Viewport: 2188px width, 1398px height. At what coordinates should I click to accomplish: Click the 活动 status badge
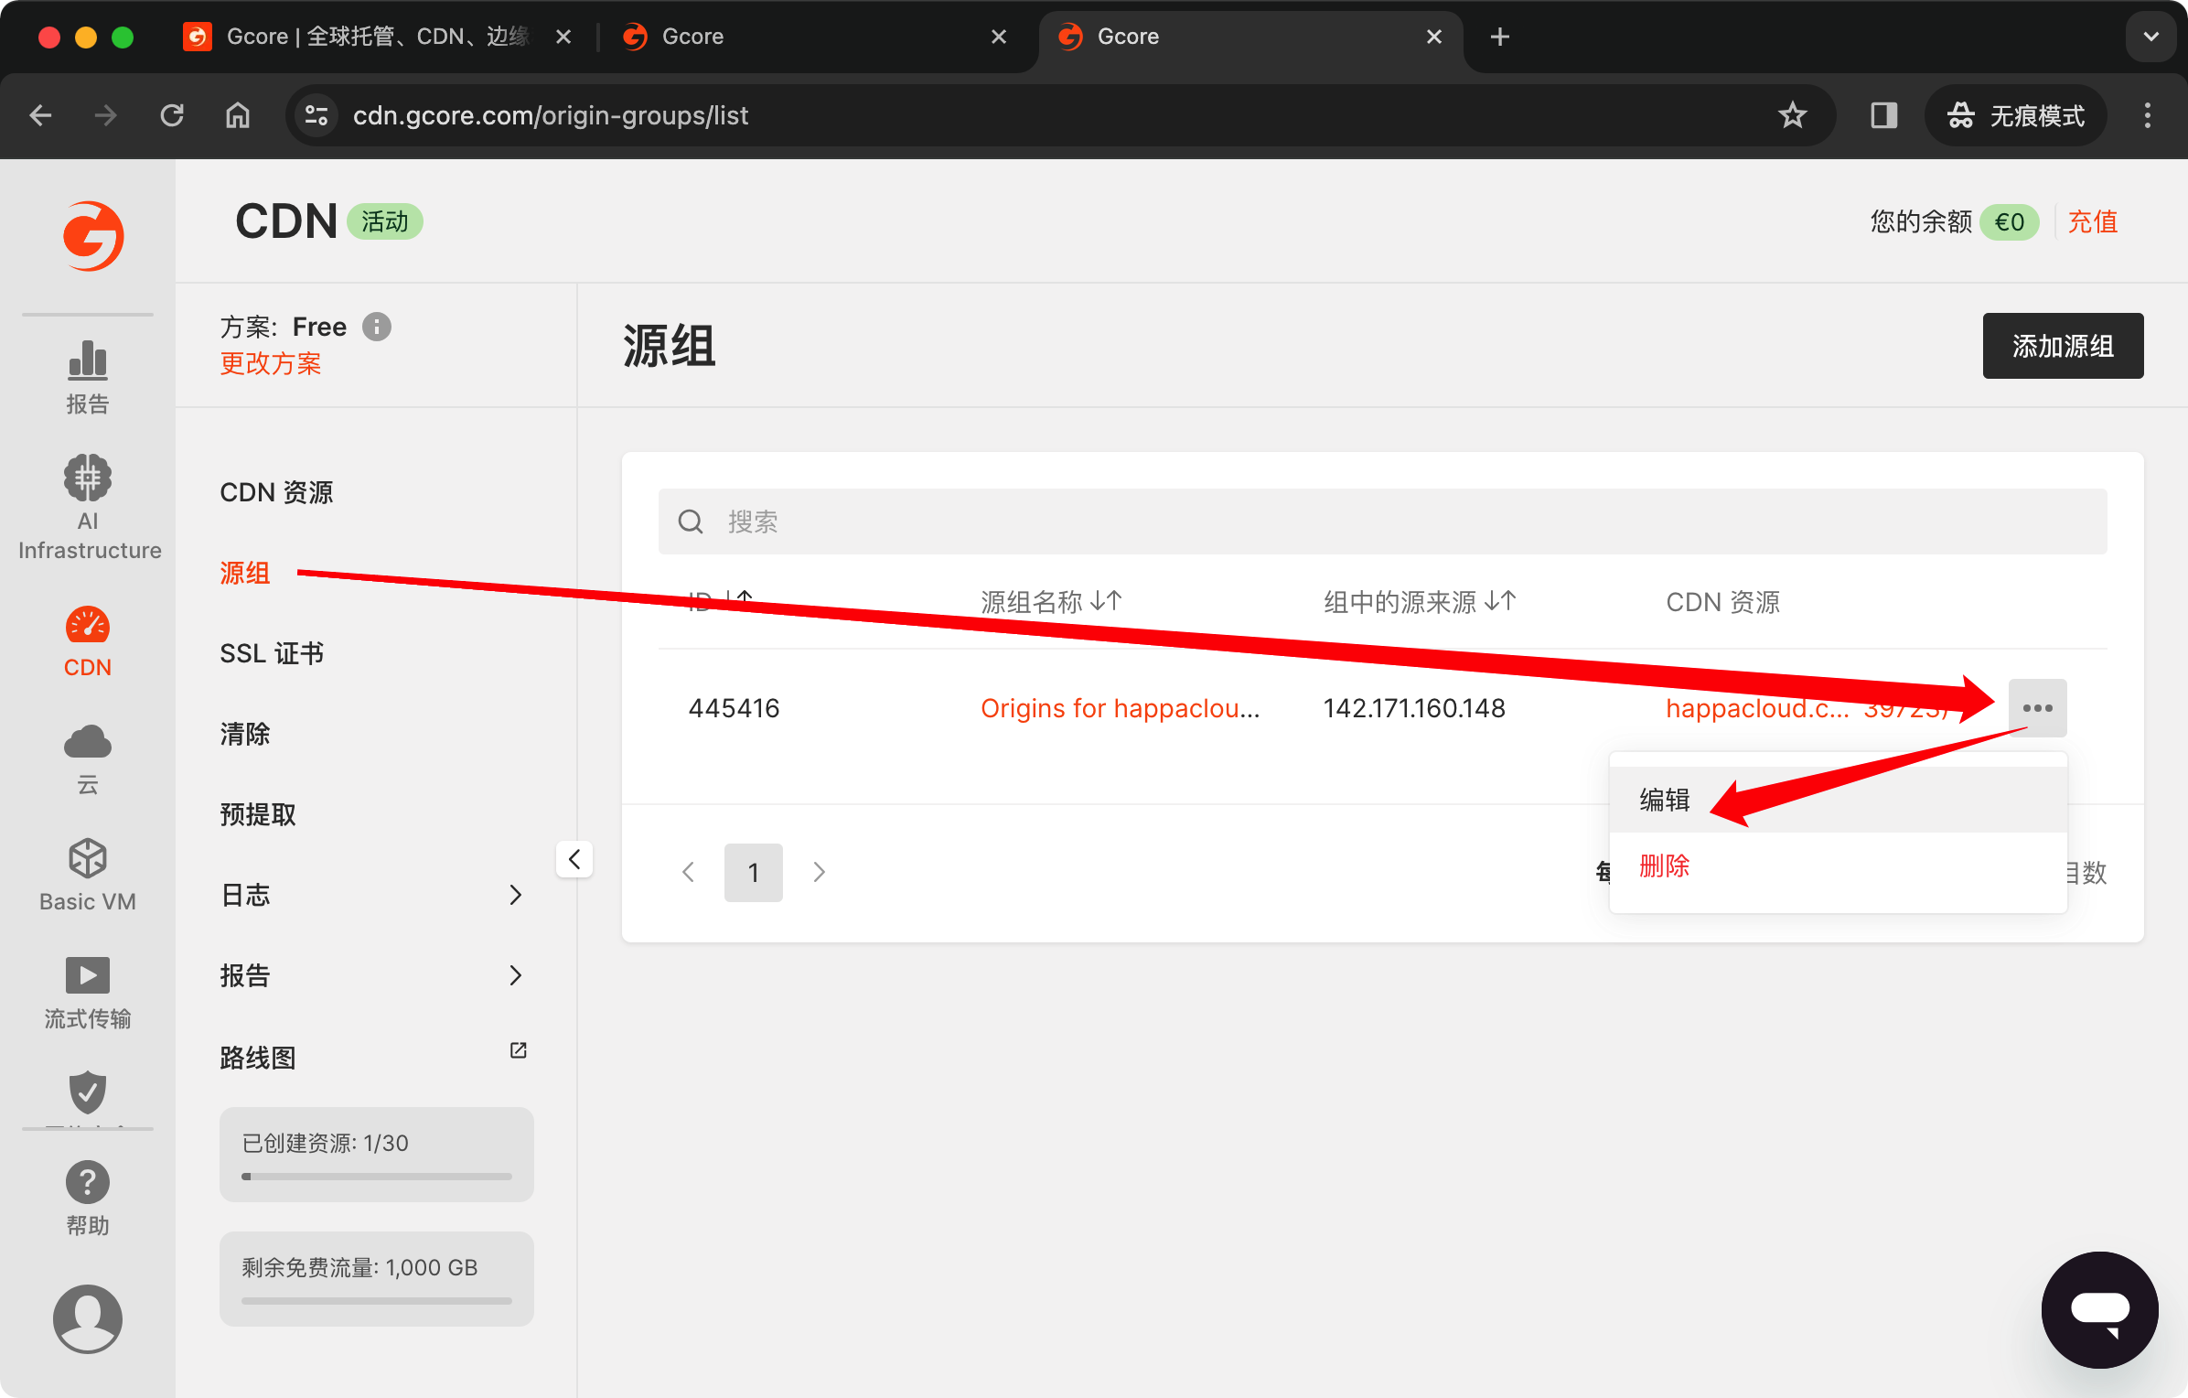tap(384, 221)
